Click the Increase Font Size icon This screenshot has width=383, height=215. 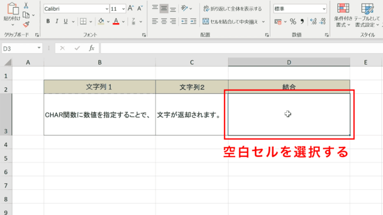click(x=130, y=8)
